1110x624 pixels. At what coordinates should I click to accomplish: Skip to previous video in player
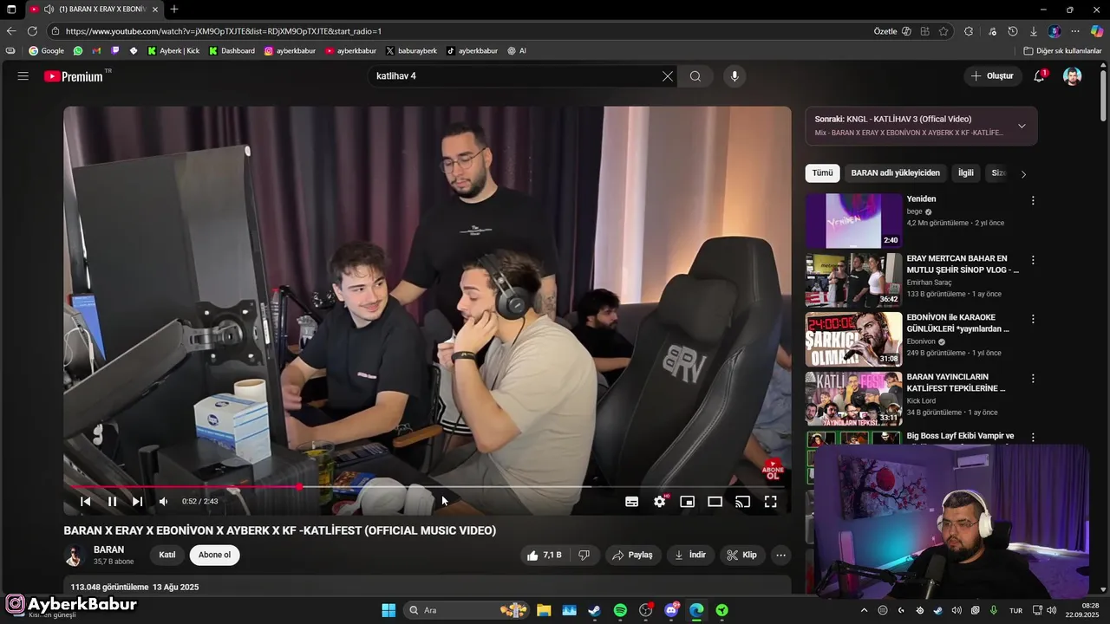click(85, 501)
